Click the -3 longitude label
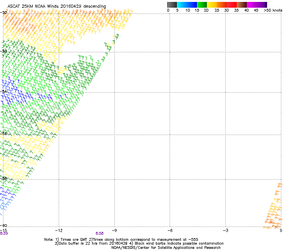This screenshot has height=250, width=284. 225,230
